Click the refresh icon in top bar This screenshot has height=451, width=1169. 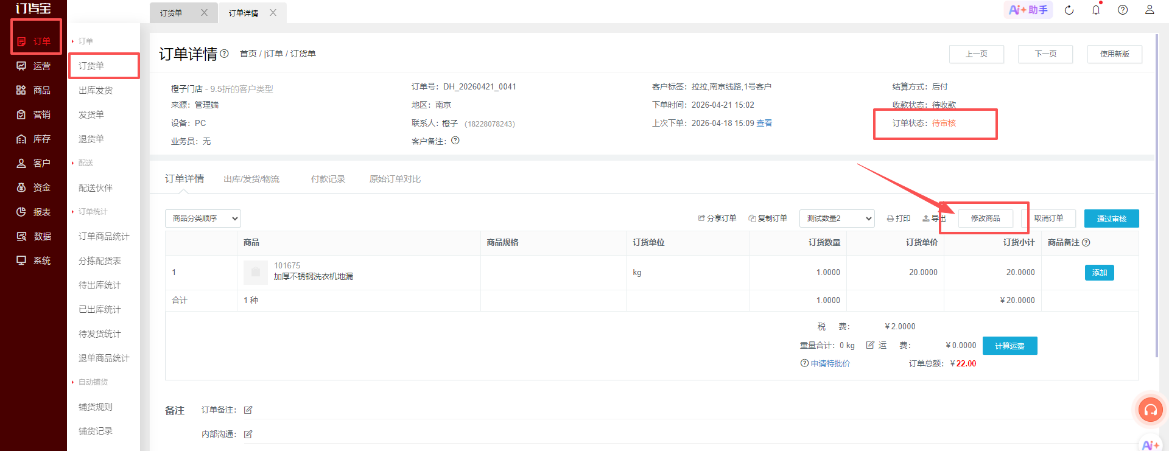pyautogui.click(x=1069, y=10)
